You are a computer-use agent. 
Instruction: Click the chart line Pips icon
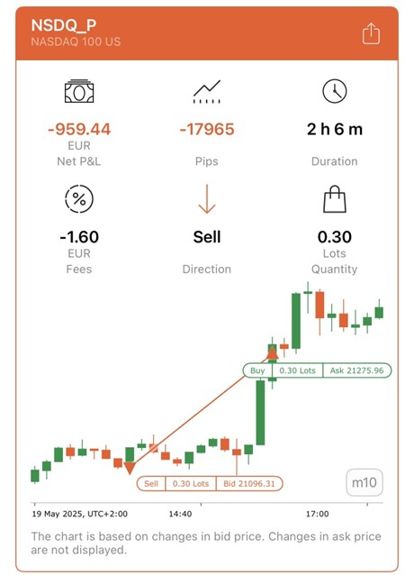(207, 91)
